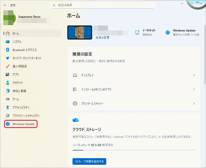Click the アクセシビリティ figure icon
Viewport: 206px width, 168px height.
pyautogui.click(x=8, y=107)
